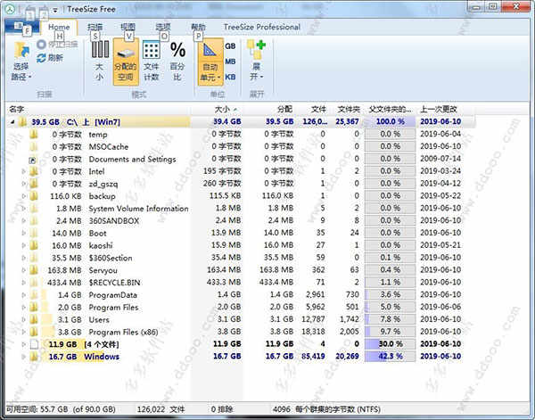Sort by 大小 (size) column header
The image size is (535, 420).
click(x=222, y=109)
